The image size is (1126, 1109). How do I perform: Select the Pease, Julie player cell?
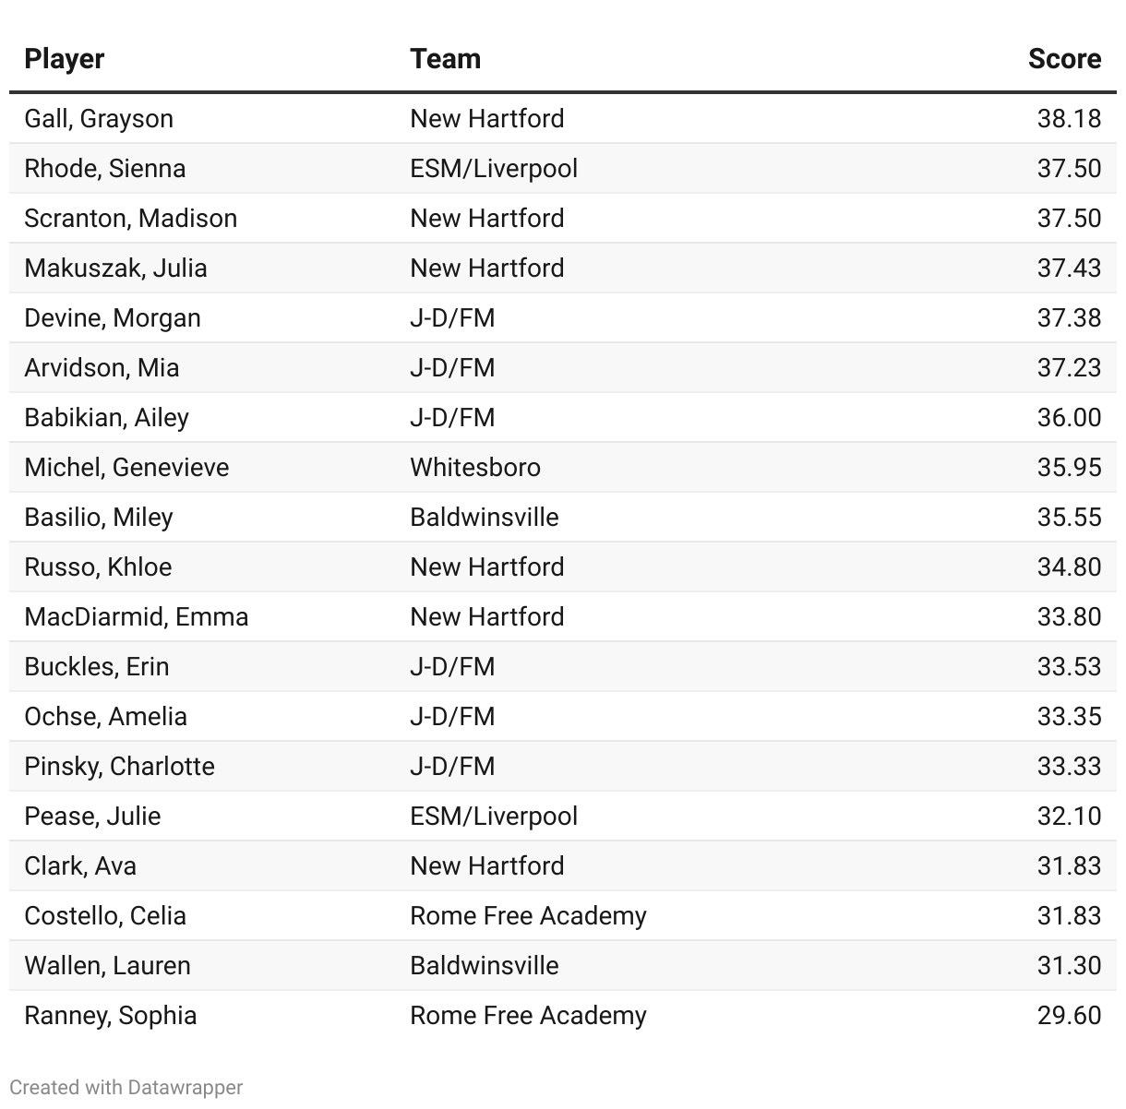click(x=92, y=817)
